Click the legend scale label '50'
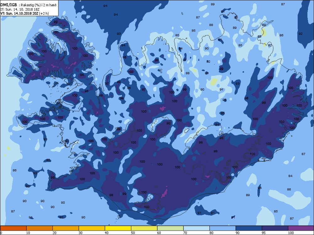Viewport: 314px width, 235px height. [133, 233]
